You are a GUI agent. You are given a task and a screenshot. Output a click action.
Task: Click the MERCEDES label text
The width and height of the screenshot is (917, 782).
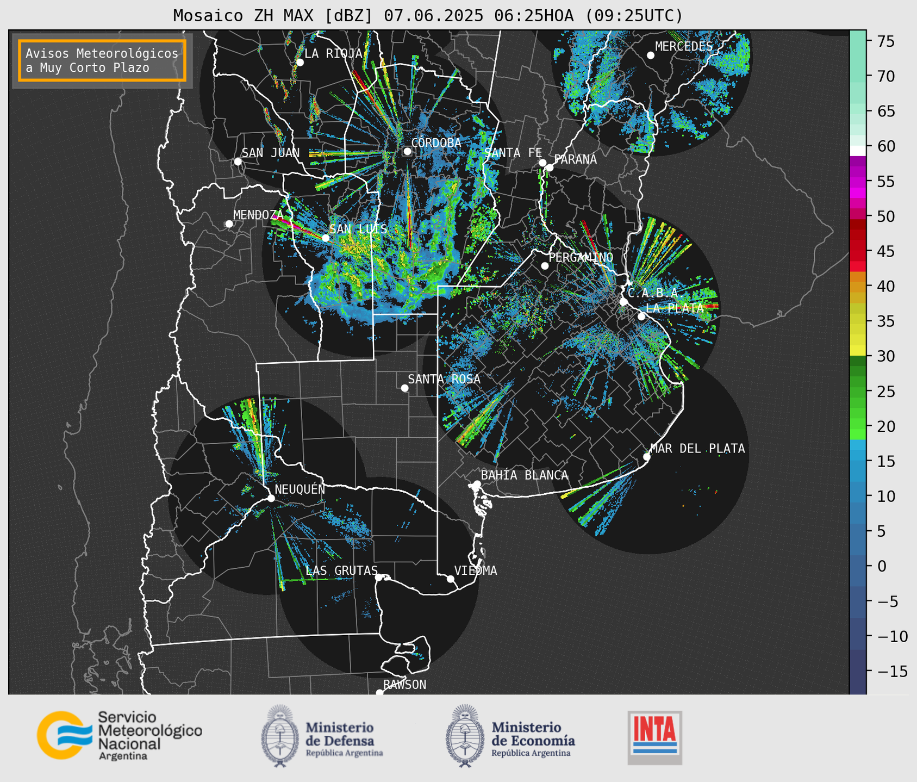(x=684, y=46)
